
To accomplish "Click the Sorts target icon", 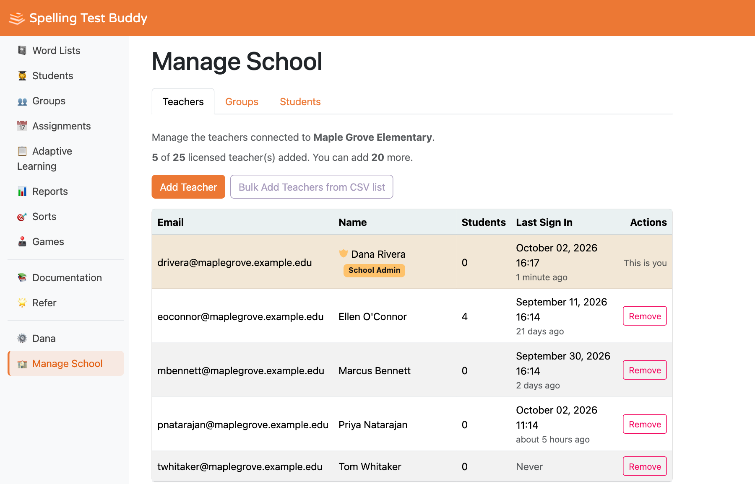I will pos(22,217).
